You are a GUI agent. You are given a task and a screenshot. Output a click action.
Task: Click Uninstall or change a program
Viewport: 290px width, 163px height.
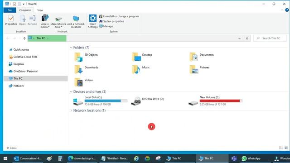119,16
